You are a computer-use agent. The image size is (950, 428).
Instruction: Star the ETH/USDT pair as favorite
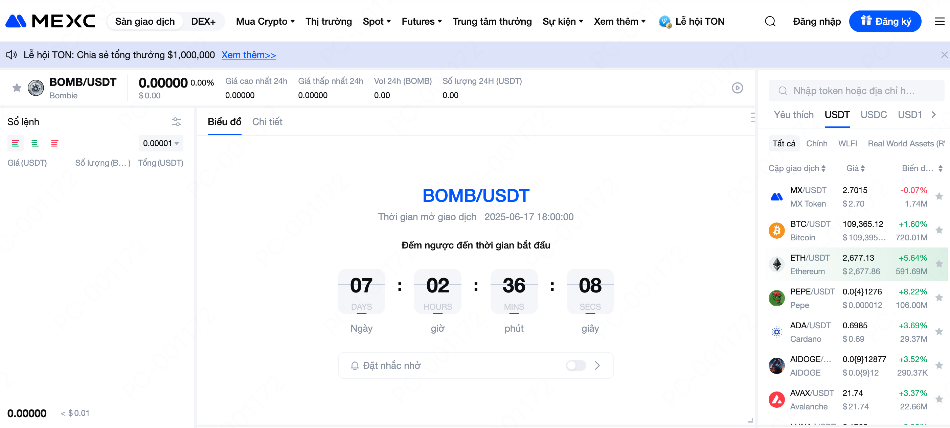(939, 264)
